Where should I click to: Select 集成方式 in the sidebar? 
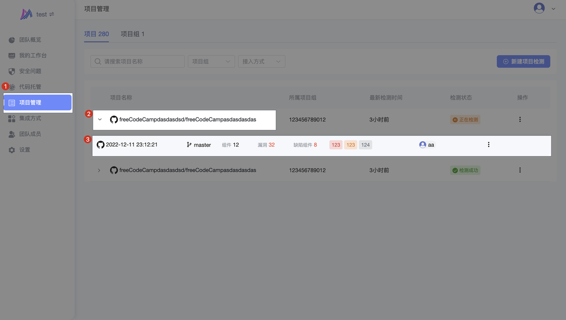[30, 118]
